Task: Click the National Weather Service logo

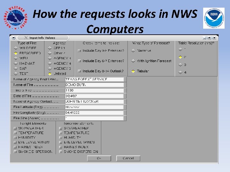Action: click(16, 18)
